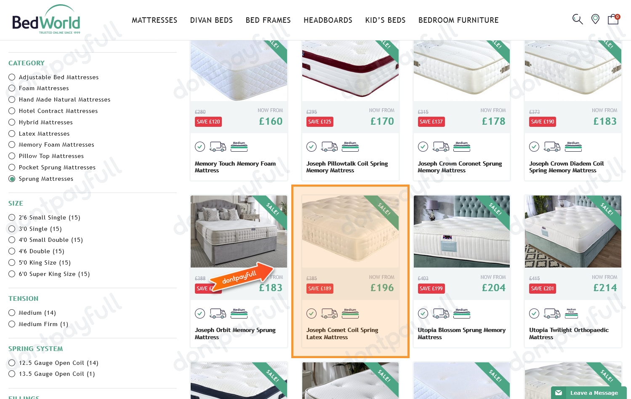Image resolution: width=631 pixels, height=399 pixels.
Task: Select 12.5 Gauge Open Coil option
Action: click(x=12, y=363)
